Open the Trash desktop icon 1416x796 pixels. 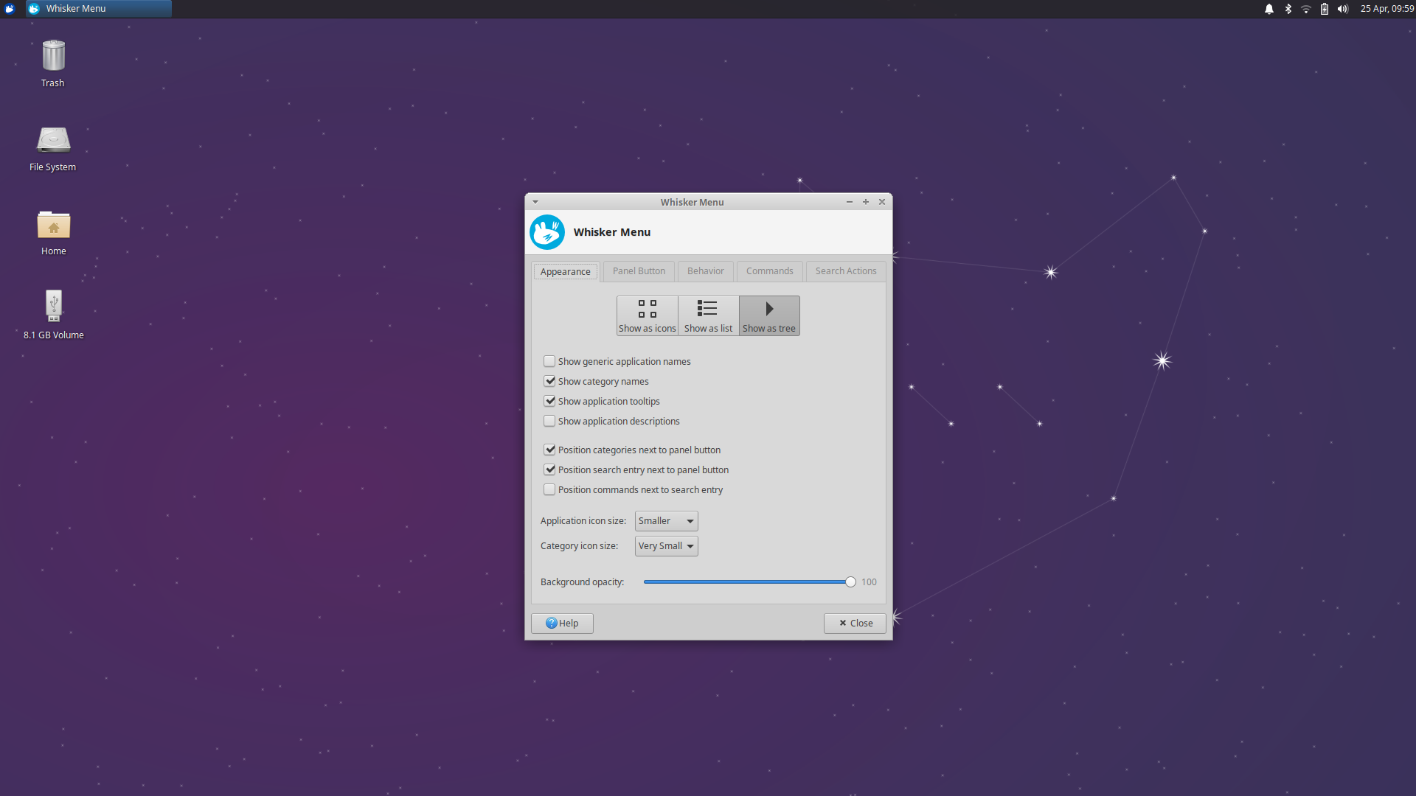(x=53, y=64)
